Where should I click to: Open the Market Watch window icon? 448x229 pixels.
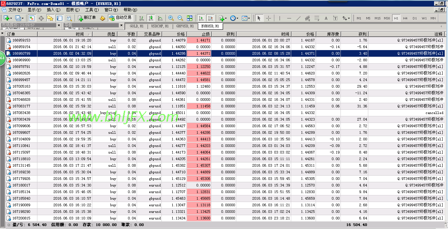(32, 18)
